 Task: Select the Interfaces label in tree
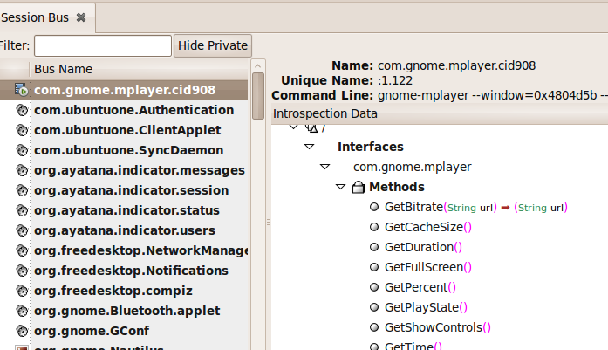pos(371,147)
